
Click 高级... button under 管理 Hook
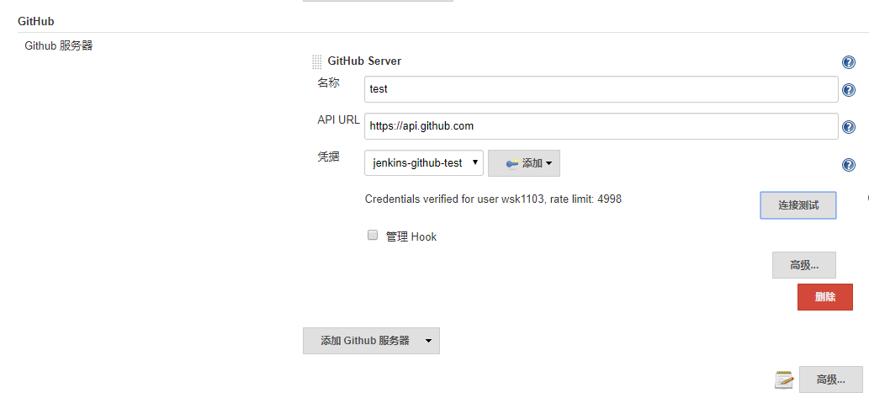[x=803, y=265]
